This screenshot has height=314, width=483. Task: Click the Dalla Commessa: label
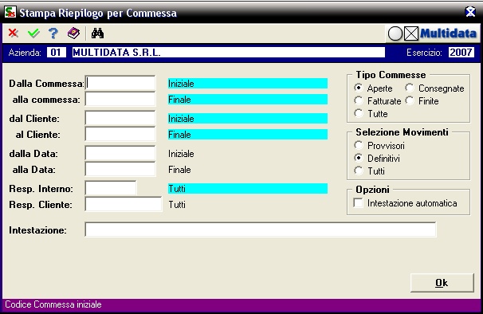tap(46, 84)
